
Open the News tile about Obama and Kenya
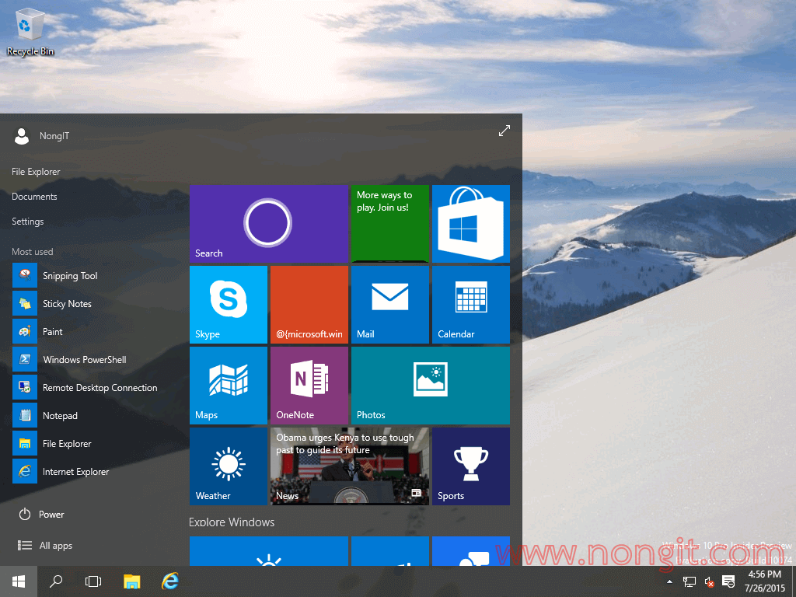point(350,466)
